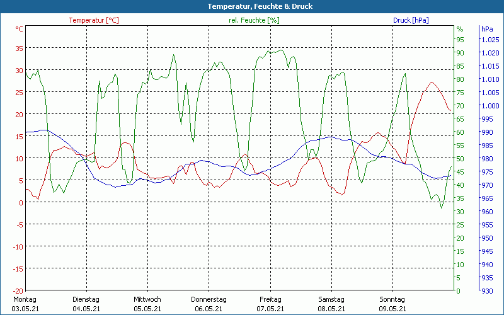Click the '1.025' pressure axis value
The width and height of the screenshot is (504, 315).
click(x=490, y=40)
